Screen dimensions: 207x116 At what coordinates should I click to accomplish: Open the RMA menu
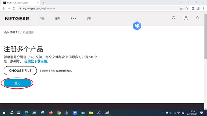(x=73, y=18)
